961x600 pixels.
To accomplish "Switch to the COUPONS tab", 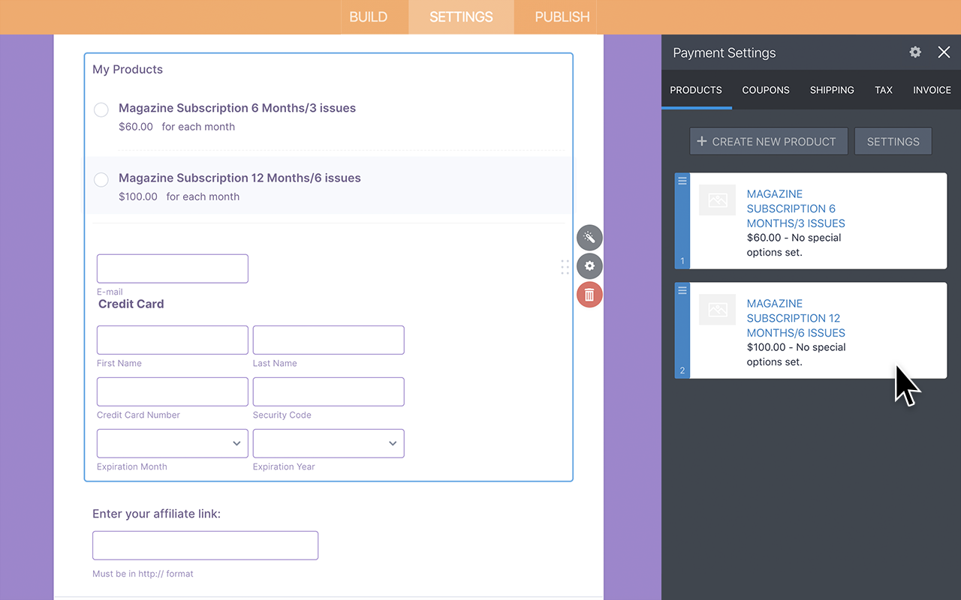I will tap(765, 90).
